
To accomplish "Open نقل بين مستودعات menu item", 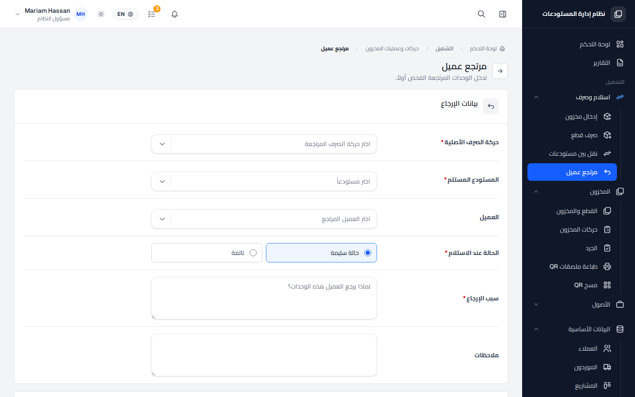I will click(x=572, y=154).
